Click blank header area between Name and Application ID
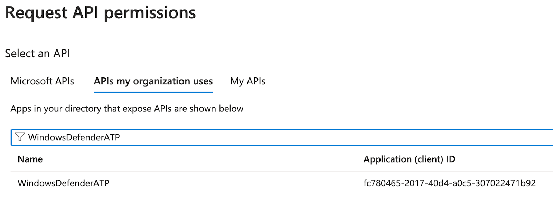Screen dimensions: 553x201 [207, 159]
